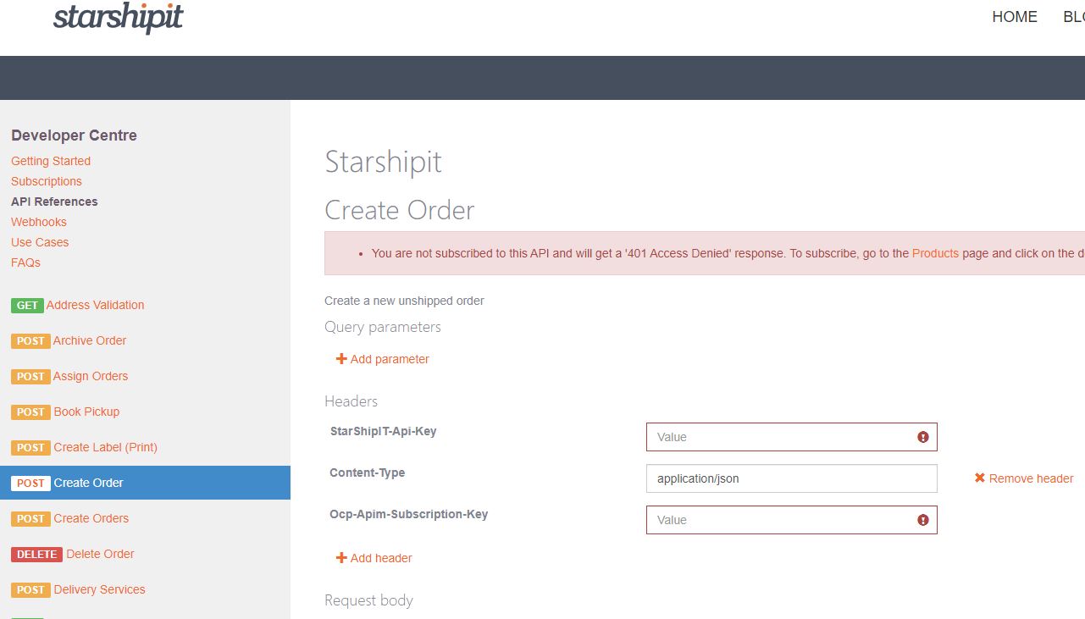Select the Create Orders operation
This screenshot has height=619, width=1085.
tap(91, 518)
